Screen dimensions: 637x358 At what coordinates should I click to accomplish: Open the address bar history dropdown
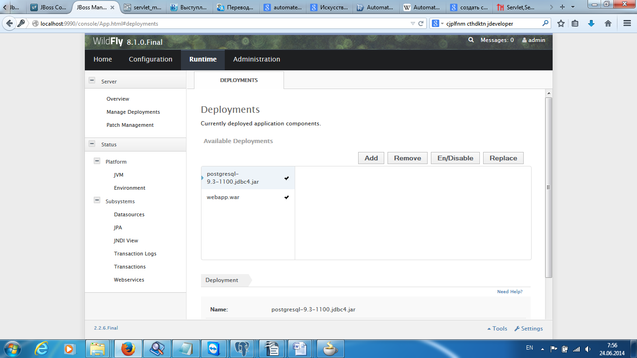(x=413, y=23)
